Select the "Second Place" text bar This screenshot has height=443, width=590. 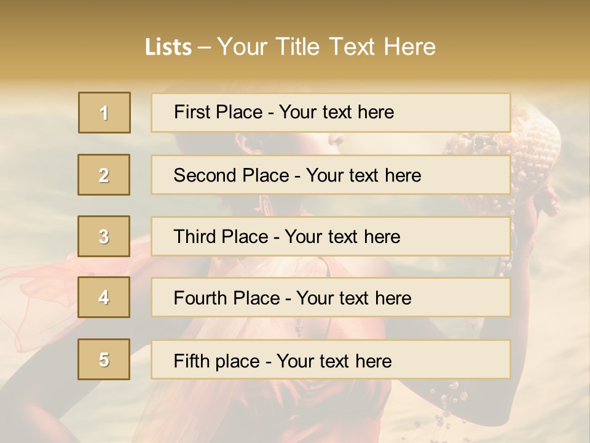pyautogui.click(x=331, y=175)
